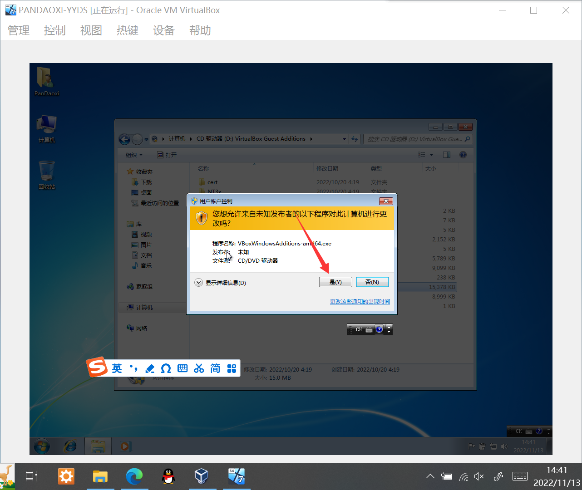Open host Task View button
582x490 pixels.
[31, 476]
